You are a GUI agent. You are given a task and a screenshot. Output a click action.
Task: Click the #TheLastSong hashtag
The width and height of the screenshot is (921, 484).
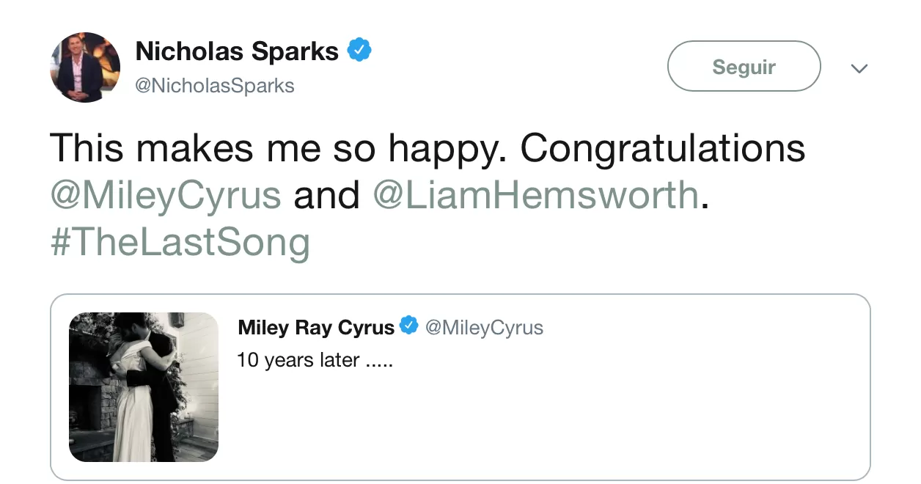180,242
